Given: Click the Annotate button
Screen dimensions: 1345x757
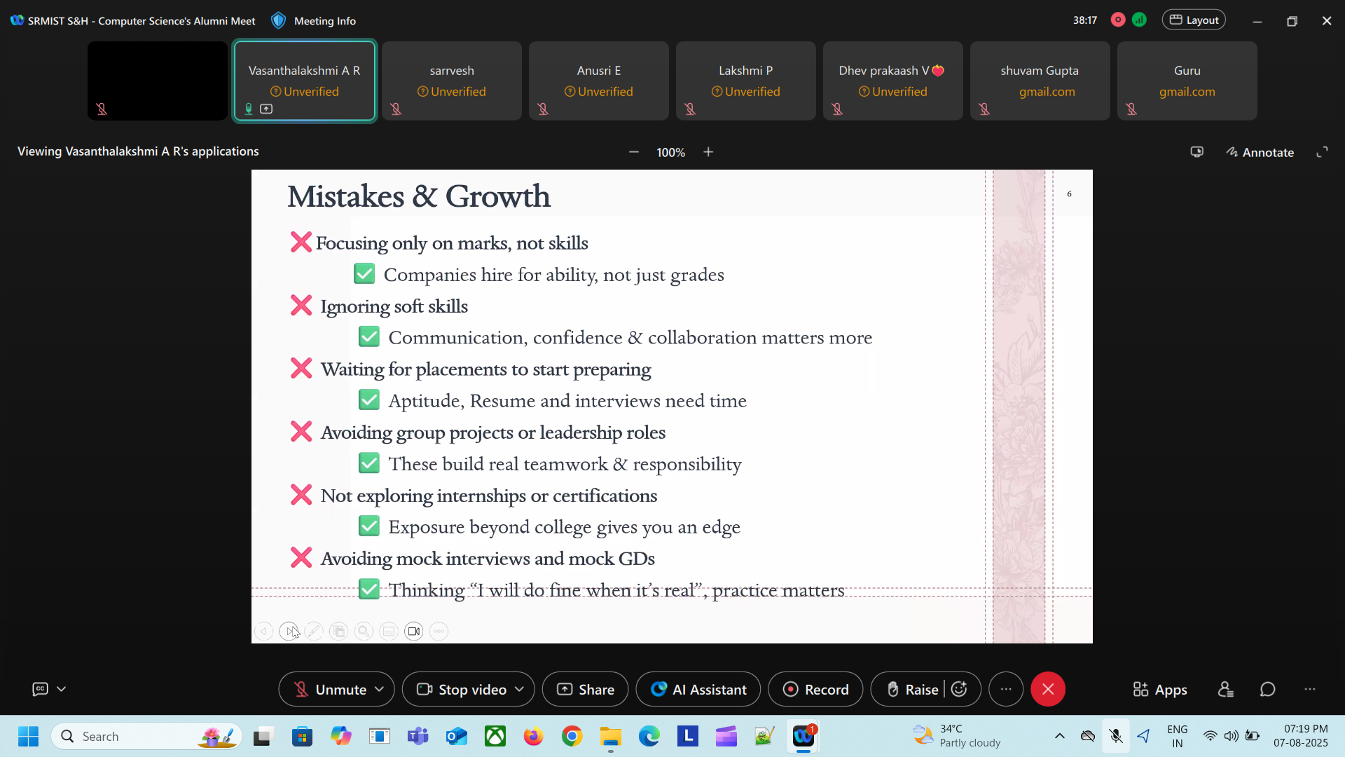Looking at the screenshot, I should point(1260,152).
